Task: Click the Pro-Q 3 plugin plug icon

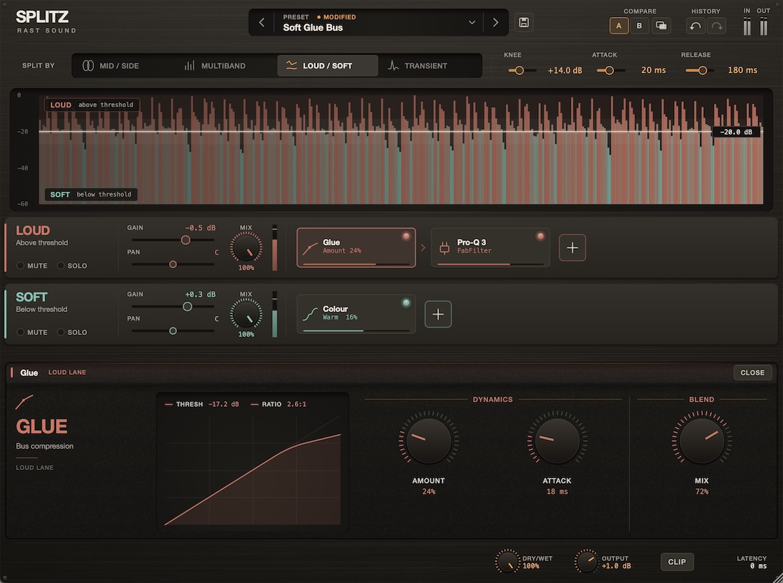Action: (445, 247)
